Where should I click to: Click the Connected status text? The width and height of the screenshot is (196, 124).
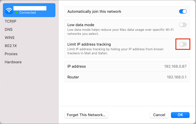pyautogui.click(x=27, y=13)
